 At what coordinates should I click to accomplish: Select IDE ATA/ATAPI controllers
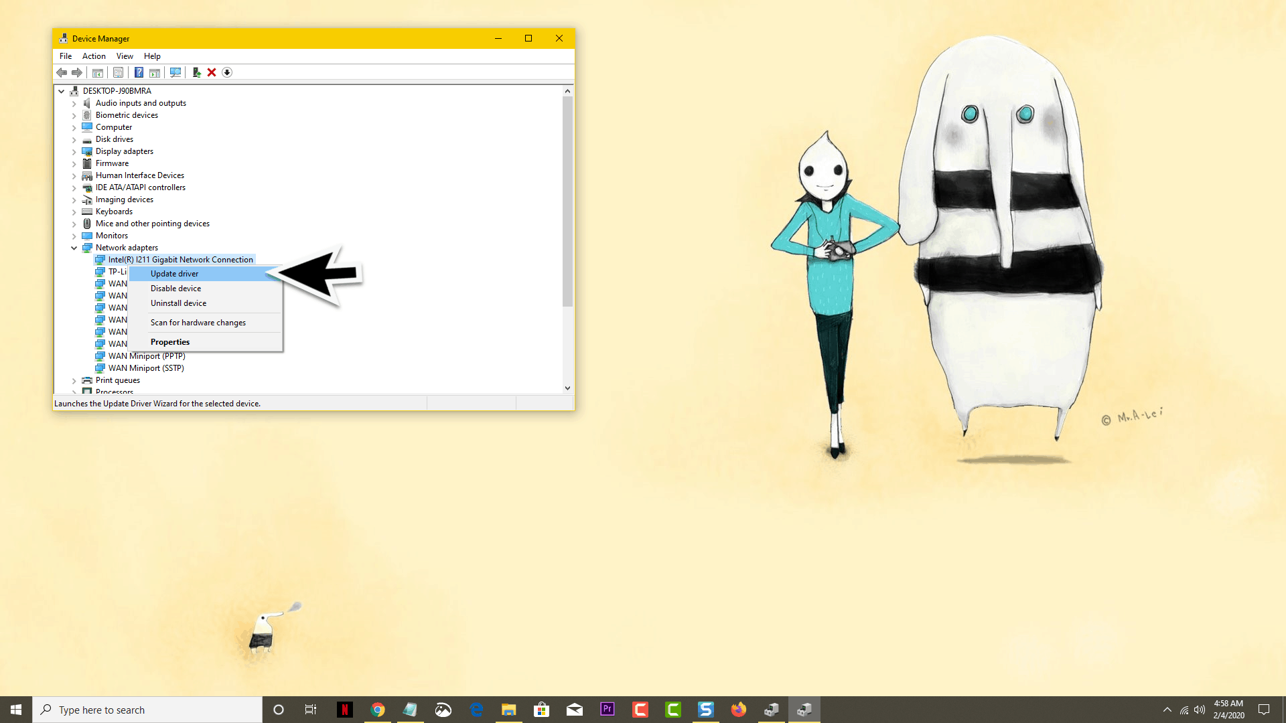point(141,187)
